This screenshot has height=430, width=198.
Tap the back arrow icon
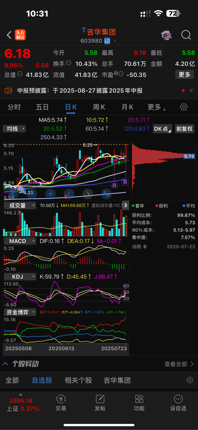pos(9,35)
